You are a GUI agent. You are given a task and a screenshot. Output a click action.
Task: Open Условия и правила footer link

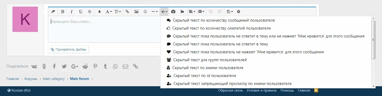point(261,90)
